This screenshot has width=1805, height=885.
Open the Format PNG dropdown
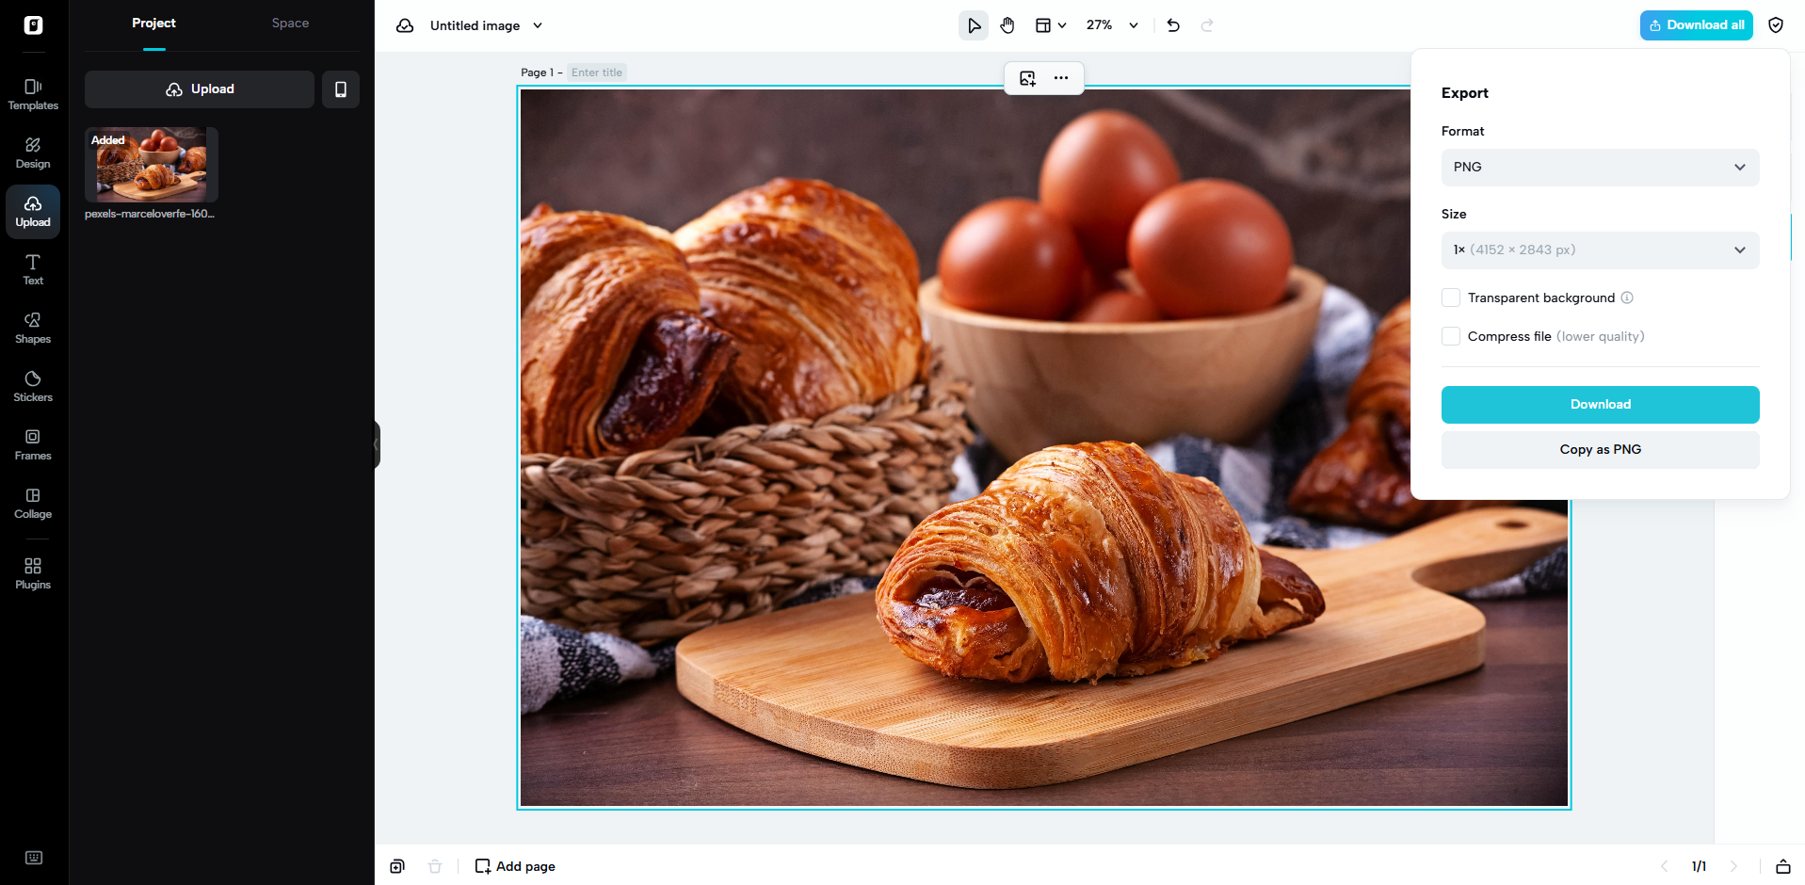1600,168
